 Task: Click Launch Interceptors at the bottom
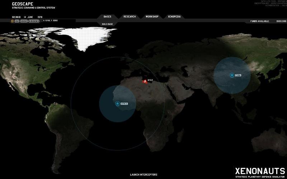coord(143,175)
